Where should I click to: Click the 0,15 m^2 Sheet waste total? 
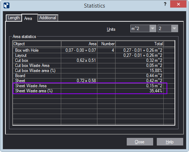pos(154,86)
